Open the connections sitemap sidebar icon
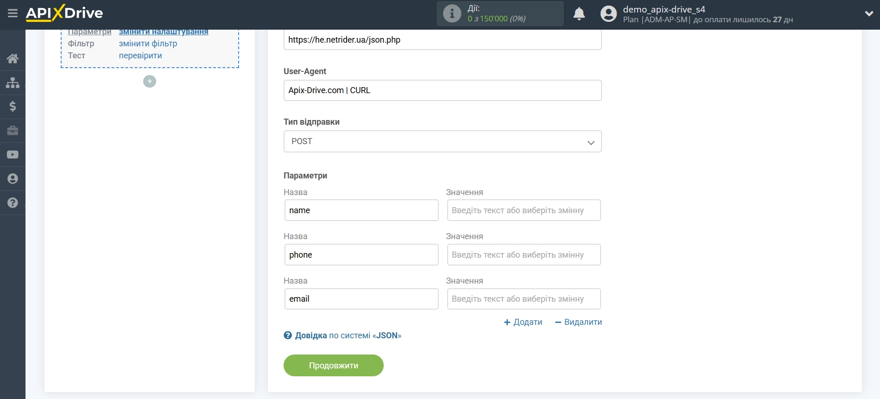Screen dimensions: 880x399 pyautogui.click(x=13, y=82)
